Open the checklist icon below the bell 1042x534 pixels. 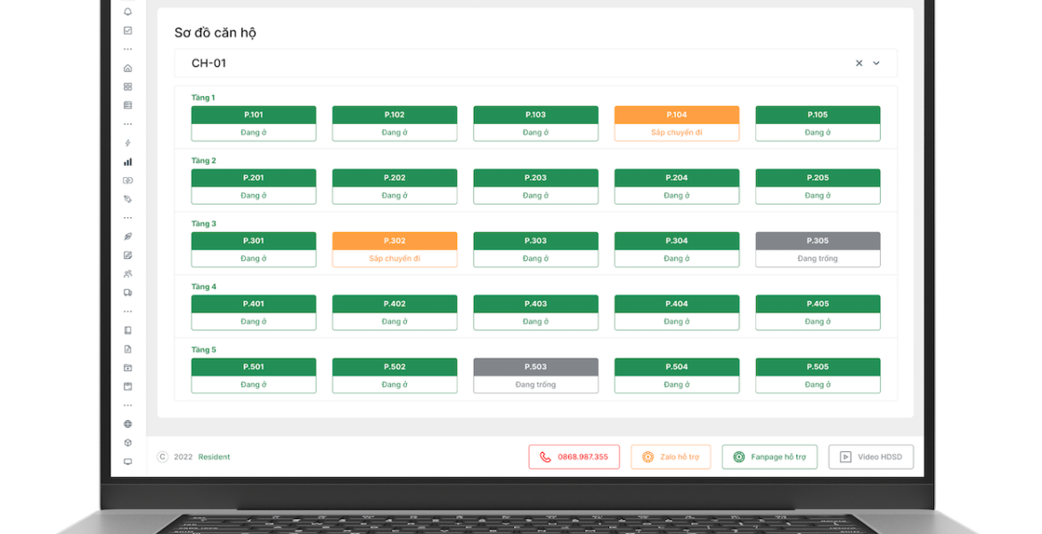[127, 30]
